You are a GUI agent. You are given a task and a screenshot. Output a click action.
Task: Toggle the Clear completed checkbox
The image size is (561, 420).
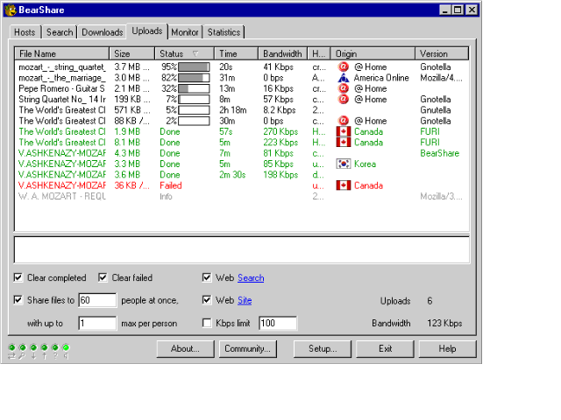coord(18,277)
